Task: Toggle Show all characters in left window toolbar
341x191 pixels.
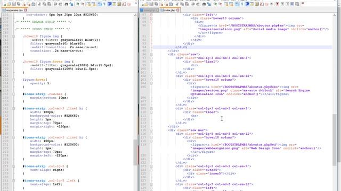Action: pyautogui.click(x=104, y=4)
